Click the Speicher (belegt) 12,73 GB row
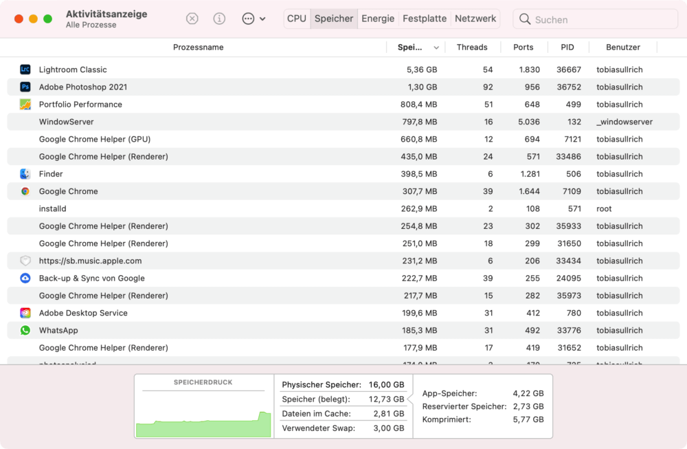The width and height of the screenshot is (687, 449). [x=343, y=399]
